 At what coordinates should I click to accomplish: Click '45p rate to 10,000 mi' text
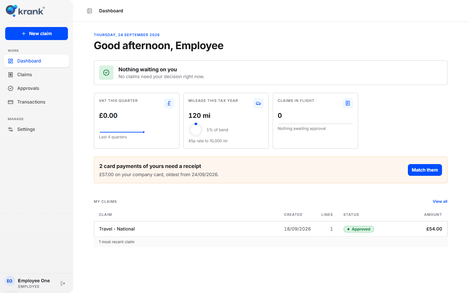(208, 141)
